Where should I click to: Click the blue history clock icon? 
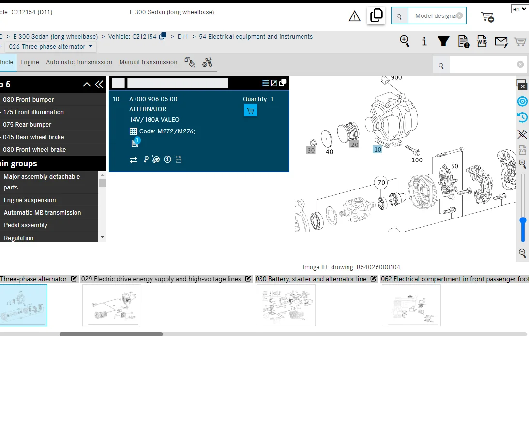522,117
